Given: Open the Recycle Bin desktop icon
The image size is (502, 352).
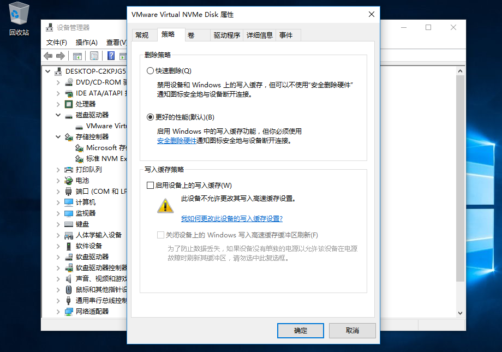Looking at the screenshot, I should coord(19,19).
